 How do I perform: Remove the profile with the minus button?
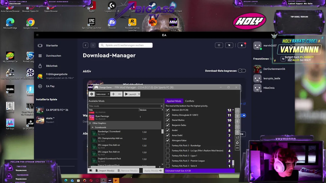tap(119, 94)
